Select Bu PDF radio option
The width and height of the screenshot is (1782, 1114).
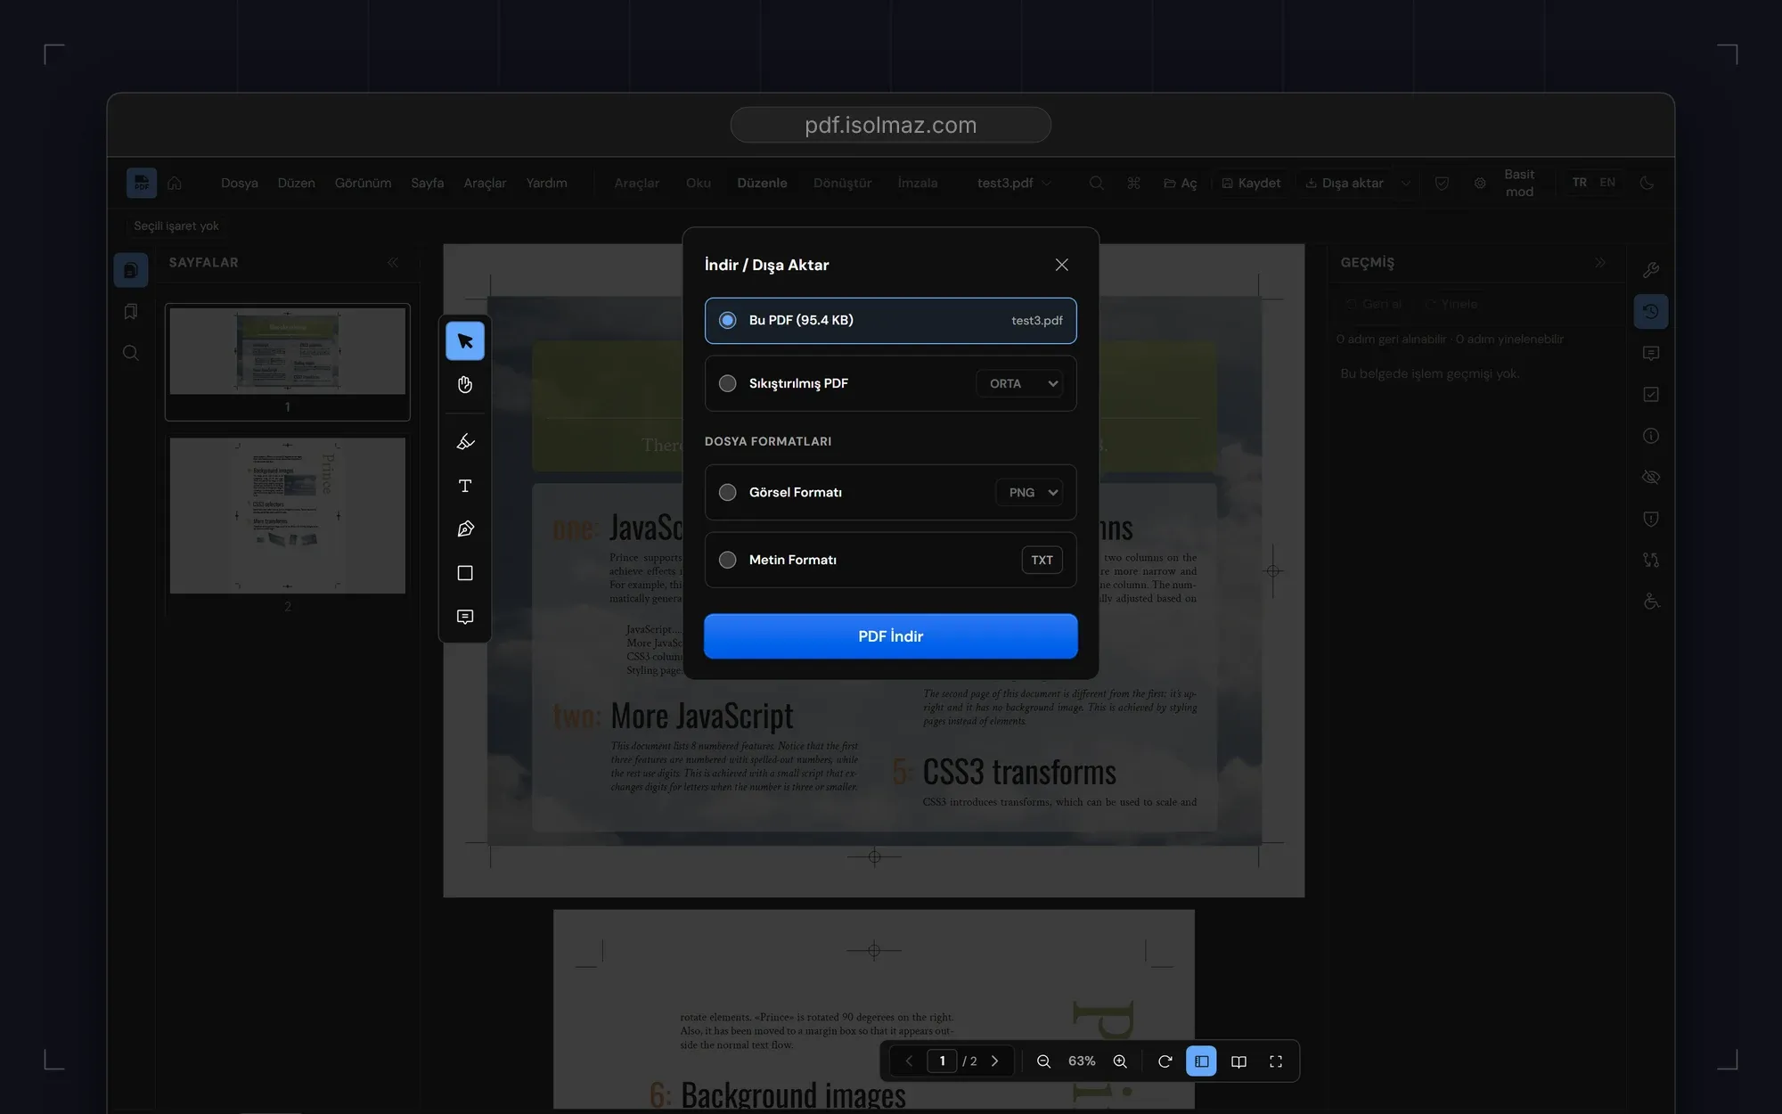[728, 320]
